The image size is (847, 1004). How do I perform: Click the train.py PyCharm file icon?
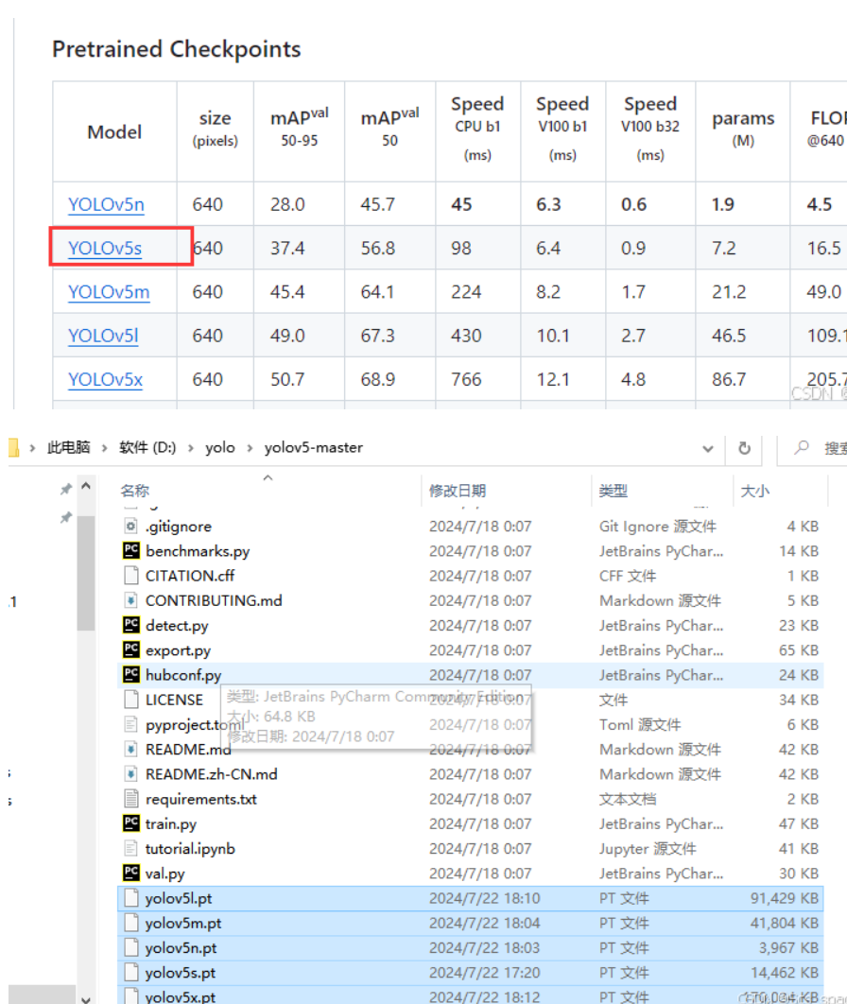coord(130,823)
